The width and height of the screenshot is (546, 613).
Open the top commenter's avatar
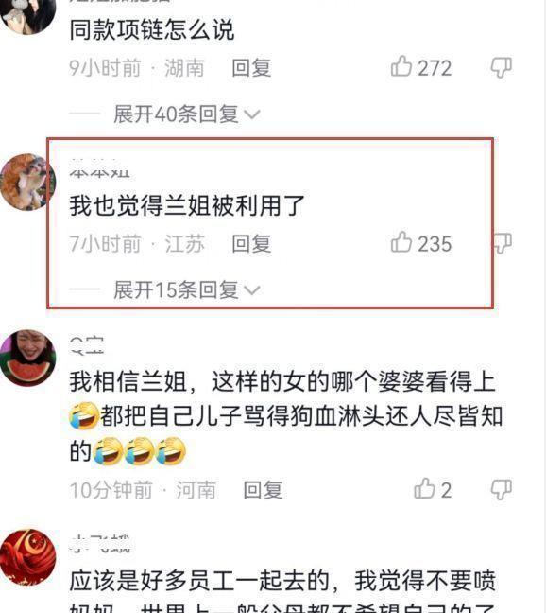[27, 16]
